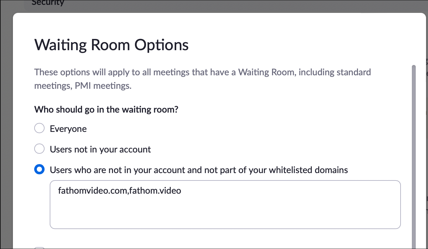428x249 pixels.
Task: Choose the "Users not in your account" radio
Action: [x=39, y=149]
